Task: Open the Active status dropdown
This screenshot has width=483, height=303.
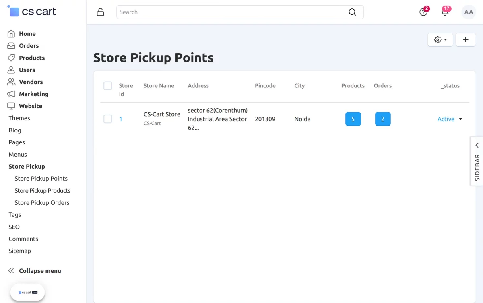Action: [450, 119]
